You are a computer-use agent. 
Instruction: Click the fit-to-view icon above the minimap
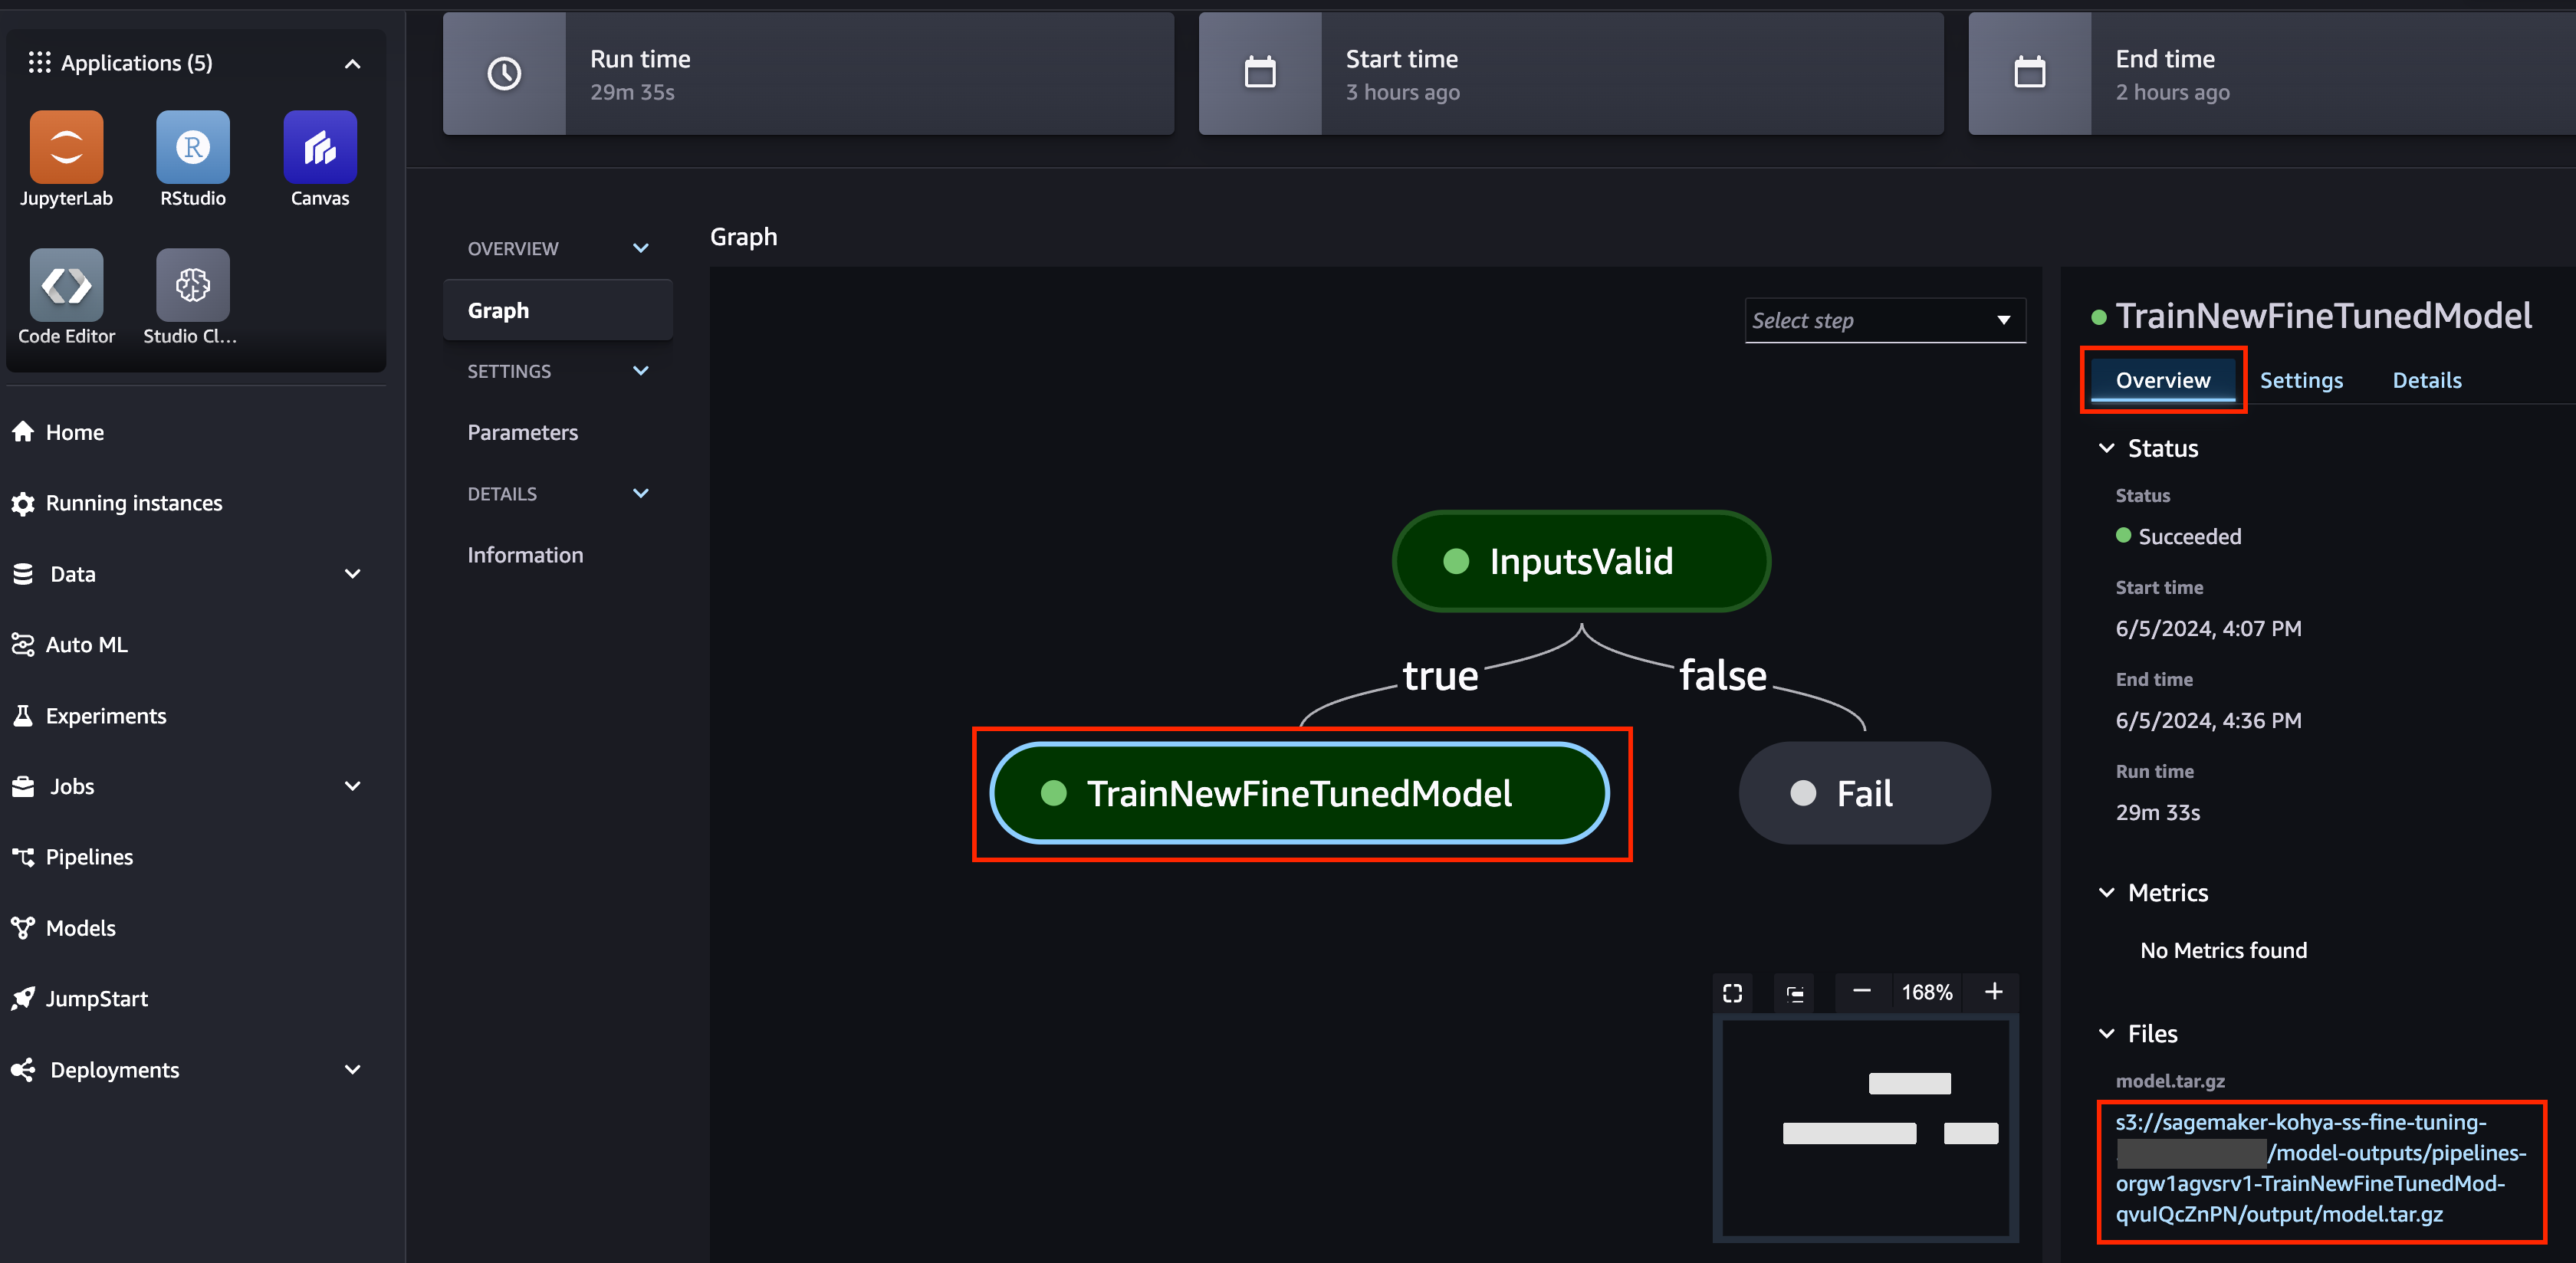(1731, 992)
